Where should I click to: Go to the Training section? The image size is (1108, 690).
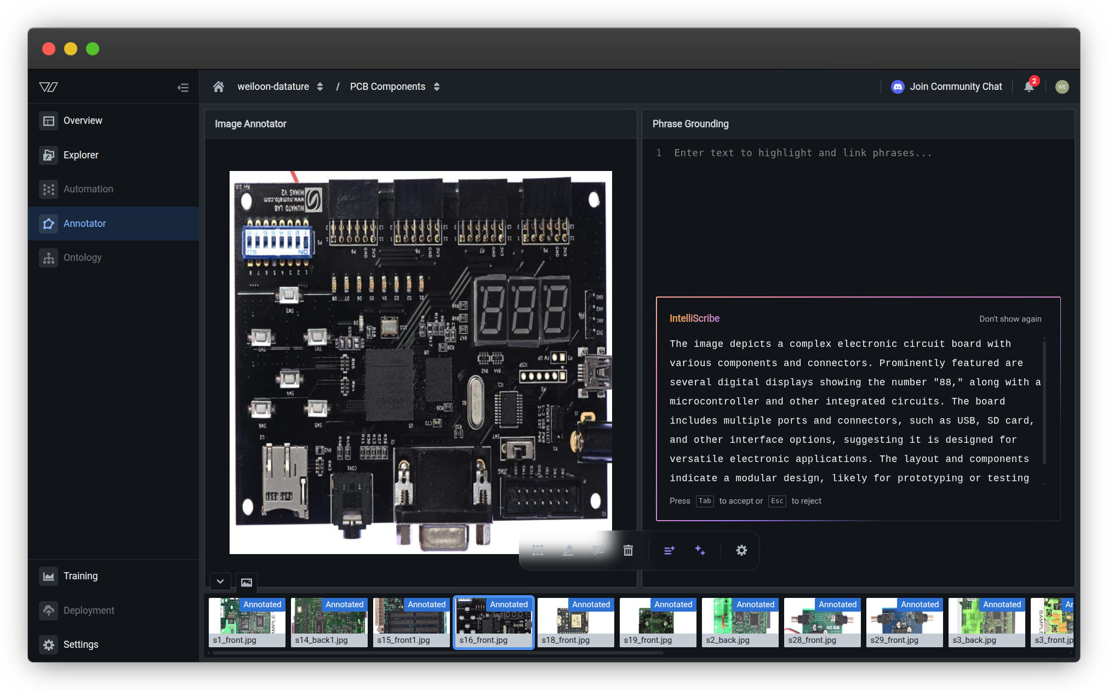[80, 576]
